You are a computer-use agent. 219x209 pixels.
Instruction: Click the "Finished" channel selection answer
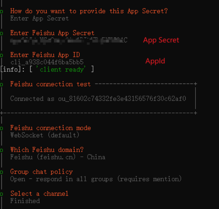(x=25, y=201)
